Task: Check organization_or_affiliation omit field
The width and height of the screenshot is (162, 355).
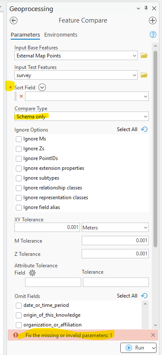Action: tap(19, 325)
